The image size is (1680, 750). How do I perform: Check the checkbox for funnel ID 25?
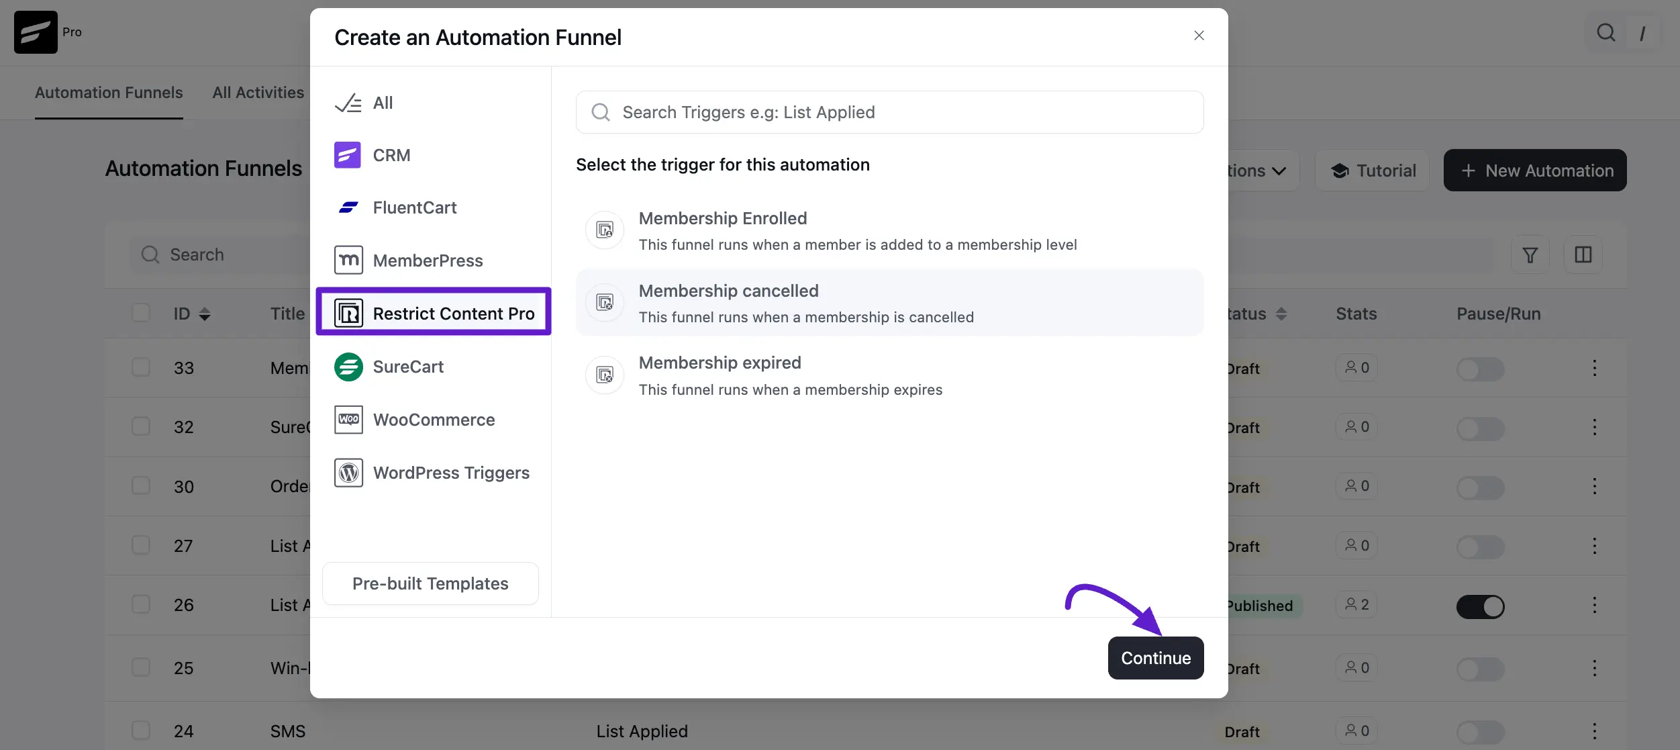coord(141,667)
